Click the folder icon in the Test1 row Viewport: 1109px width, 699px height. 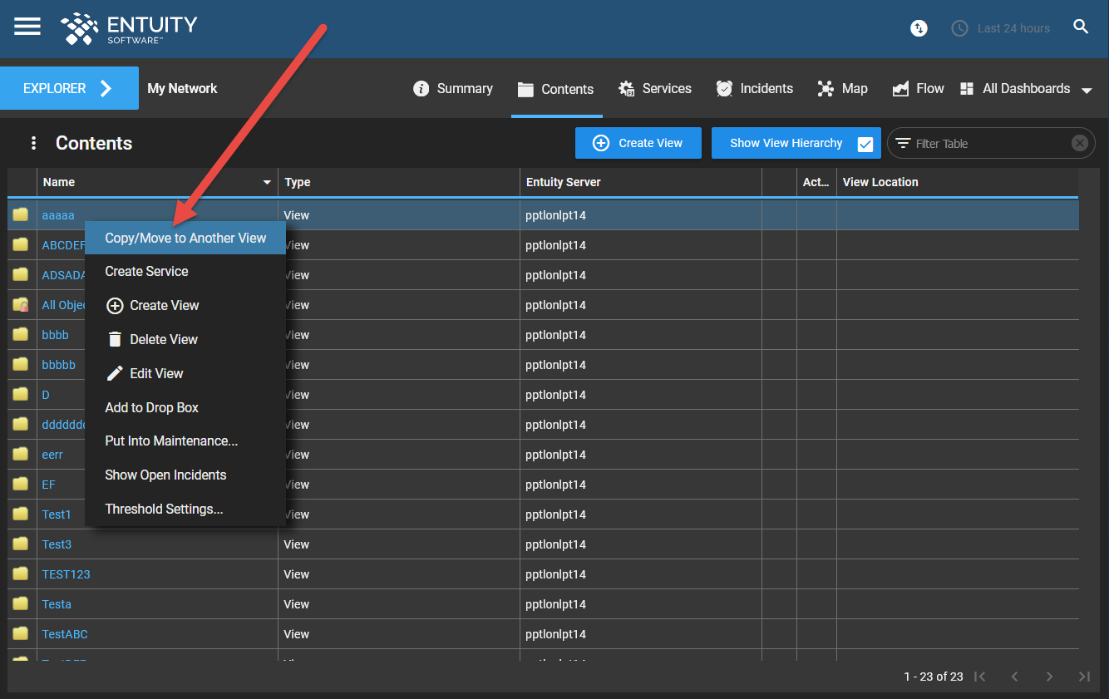pyautogui.click(x=21, y=514)
